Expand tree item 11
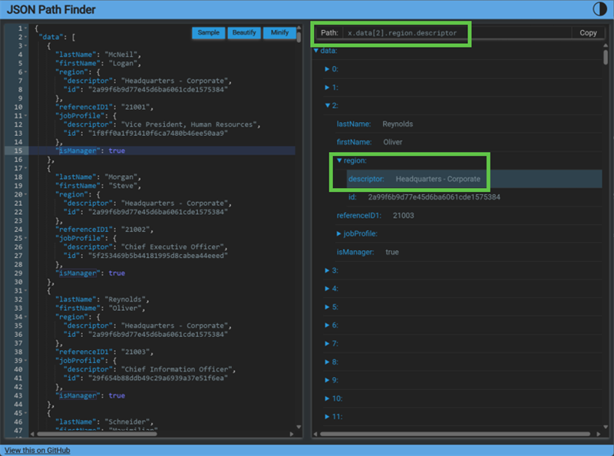This screenshot has height=456, width=614. tap(327, 417)
